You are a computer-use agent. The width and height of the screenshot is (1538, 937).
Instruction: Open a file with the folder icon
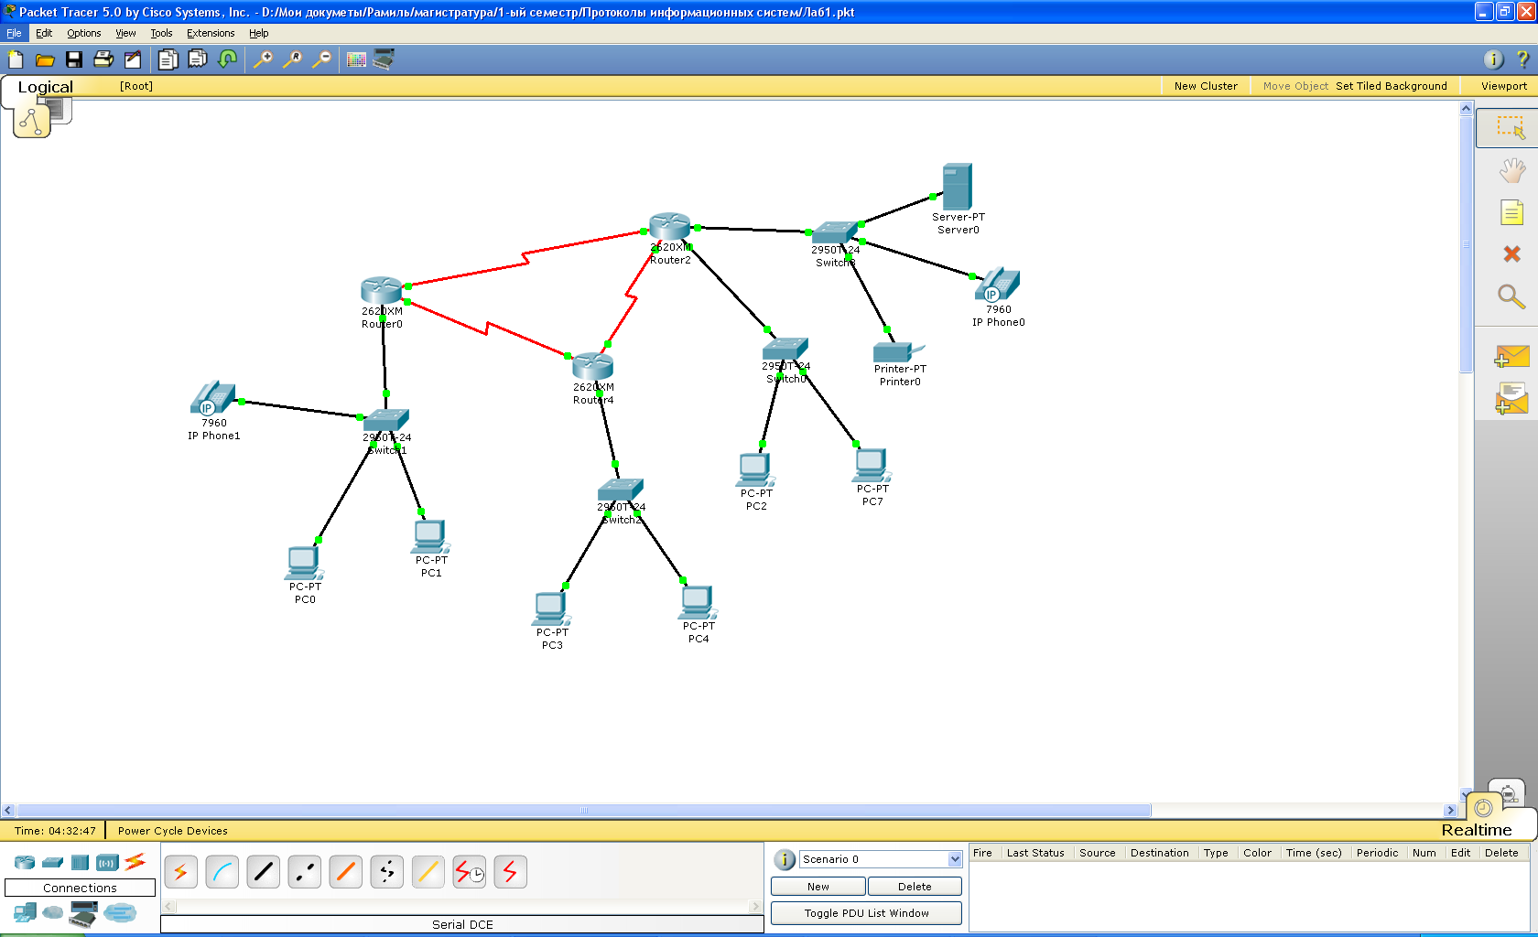coord(45,59)
